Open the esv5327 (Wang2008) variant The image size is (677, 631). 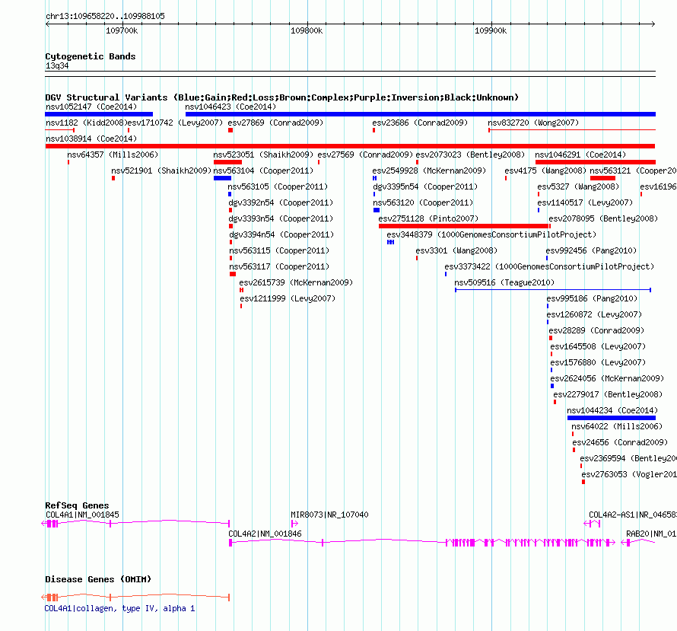[578, 186]
